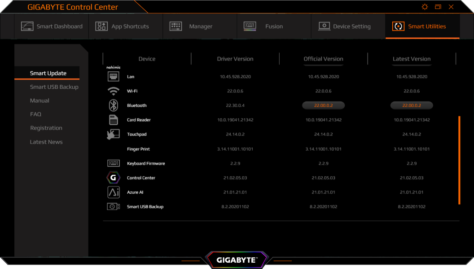Click the Official Version column header
The image size is (474, 269).
(x=324, y=59)
